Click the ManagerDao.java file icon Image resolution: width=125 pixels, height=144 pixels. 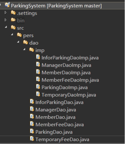pyautogui.click(x=32, y=109)
